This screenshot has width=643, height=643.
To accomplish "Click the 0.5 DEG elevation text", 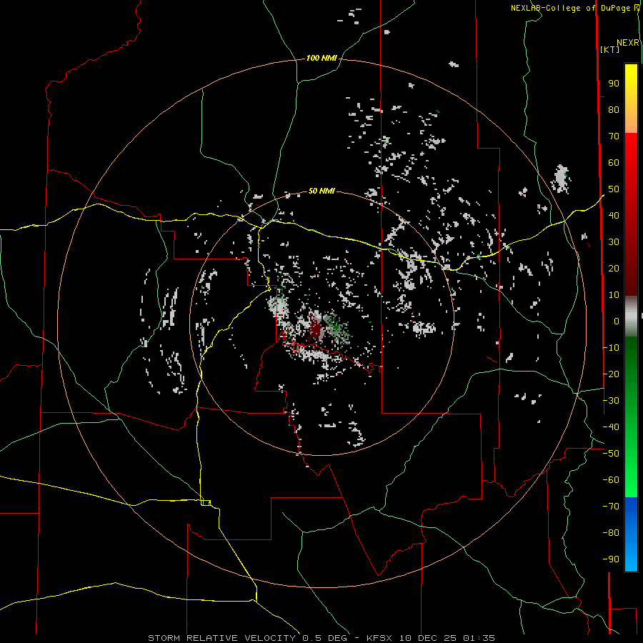I will [324, 638].
